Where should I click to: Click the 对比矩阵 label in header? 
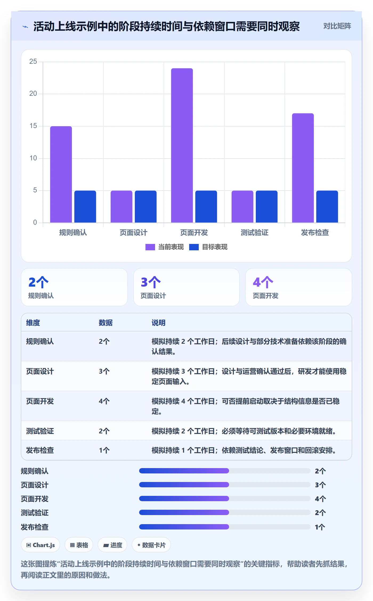[337, 26]
